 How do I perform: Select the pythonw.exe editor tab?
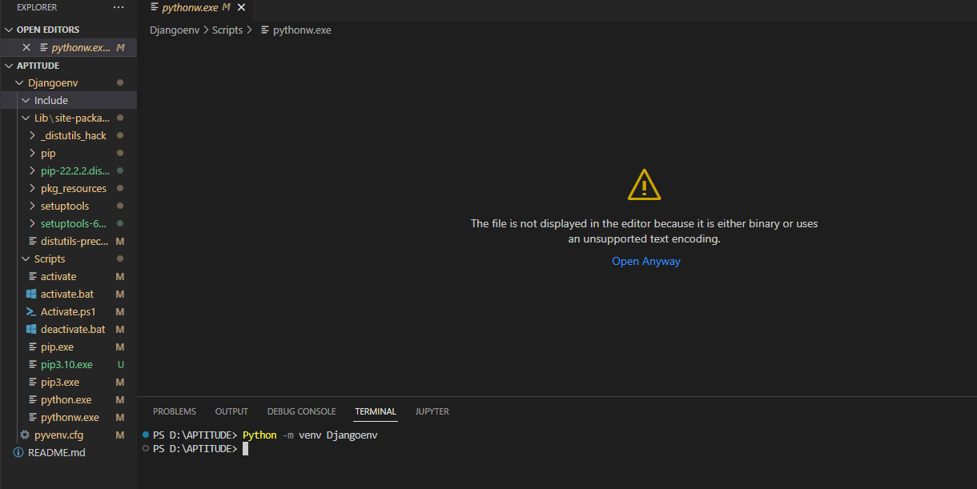point(195,8)
